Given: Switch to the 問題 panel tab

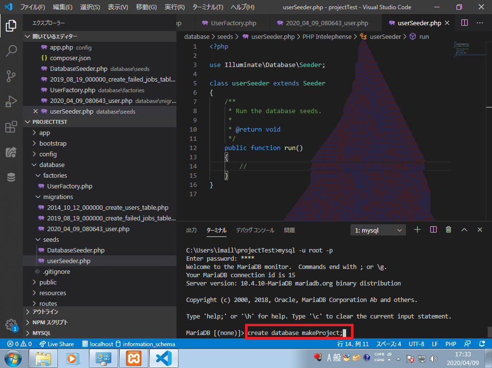Looking at the screenshot, I should click(x=289, y=230).
